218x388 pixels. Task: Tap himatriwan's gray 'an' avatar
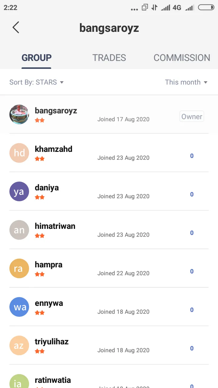19,230
